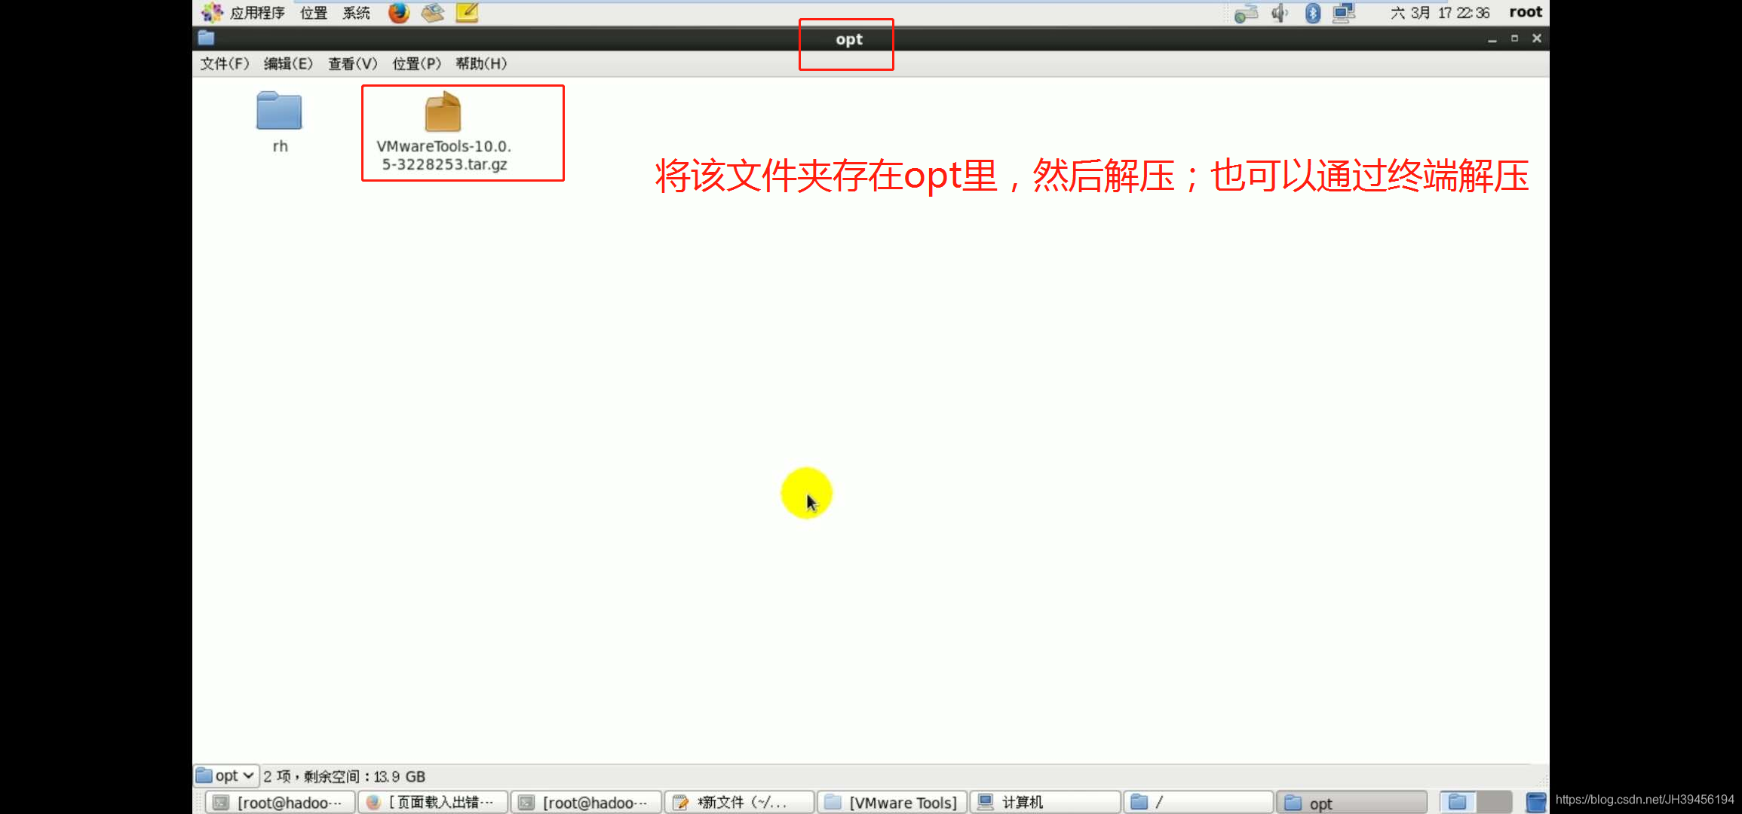
Task: Open the 文件(F) menu
Action: pos(225,64)
